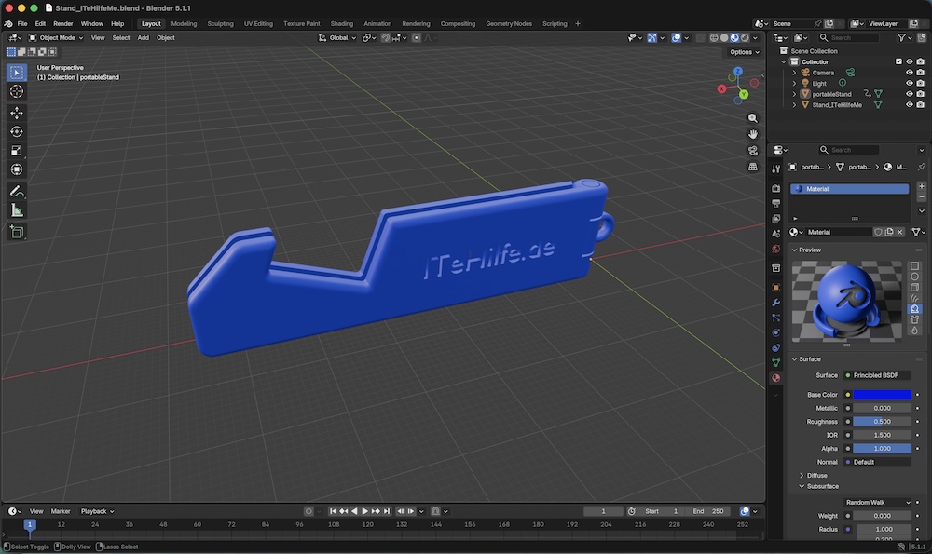The image size is (932, 554).
Task: Hide Stand_ITeHilfeMe in viewport
Action: [909, 104]
